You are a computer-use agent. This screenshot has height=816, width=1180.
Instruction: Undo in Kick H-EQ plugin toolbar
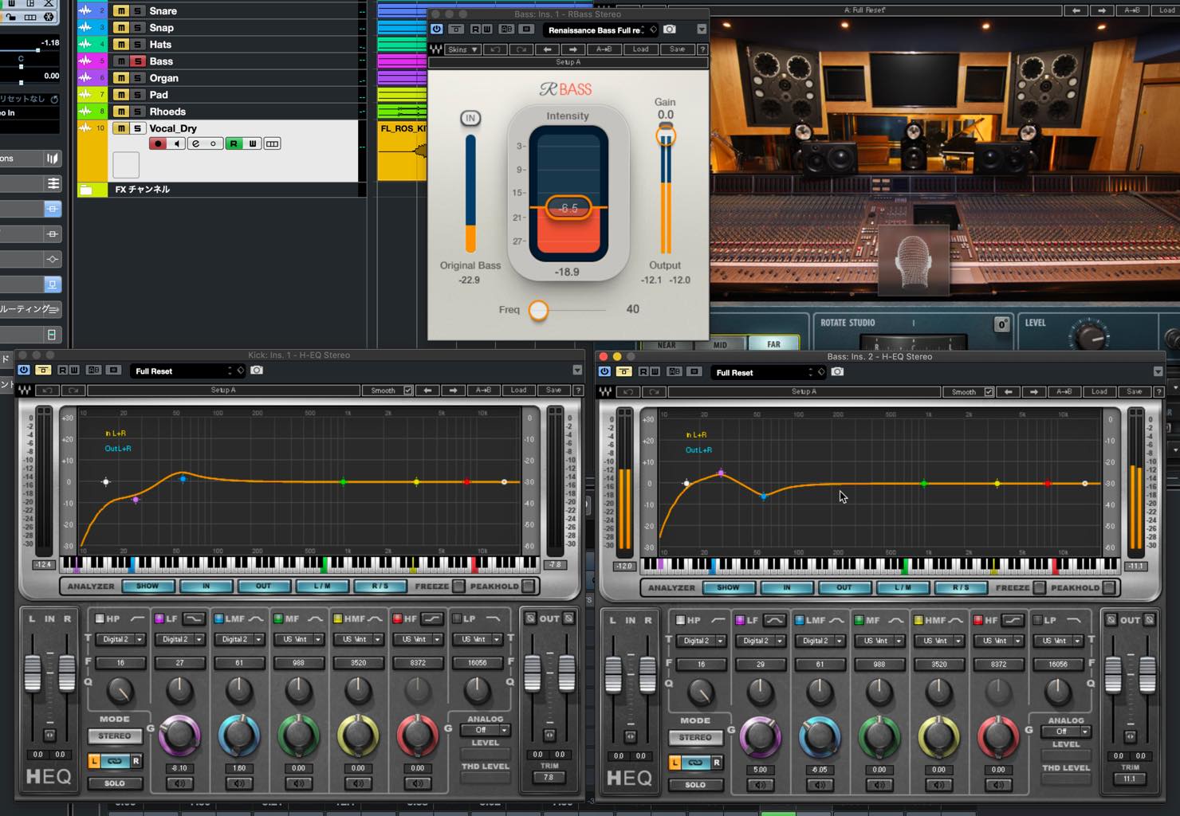point(47,390)
